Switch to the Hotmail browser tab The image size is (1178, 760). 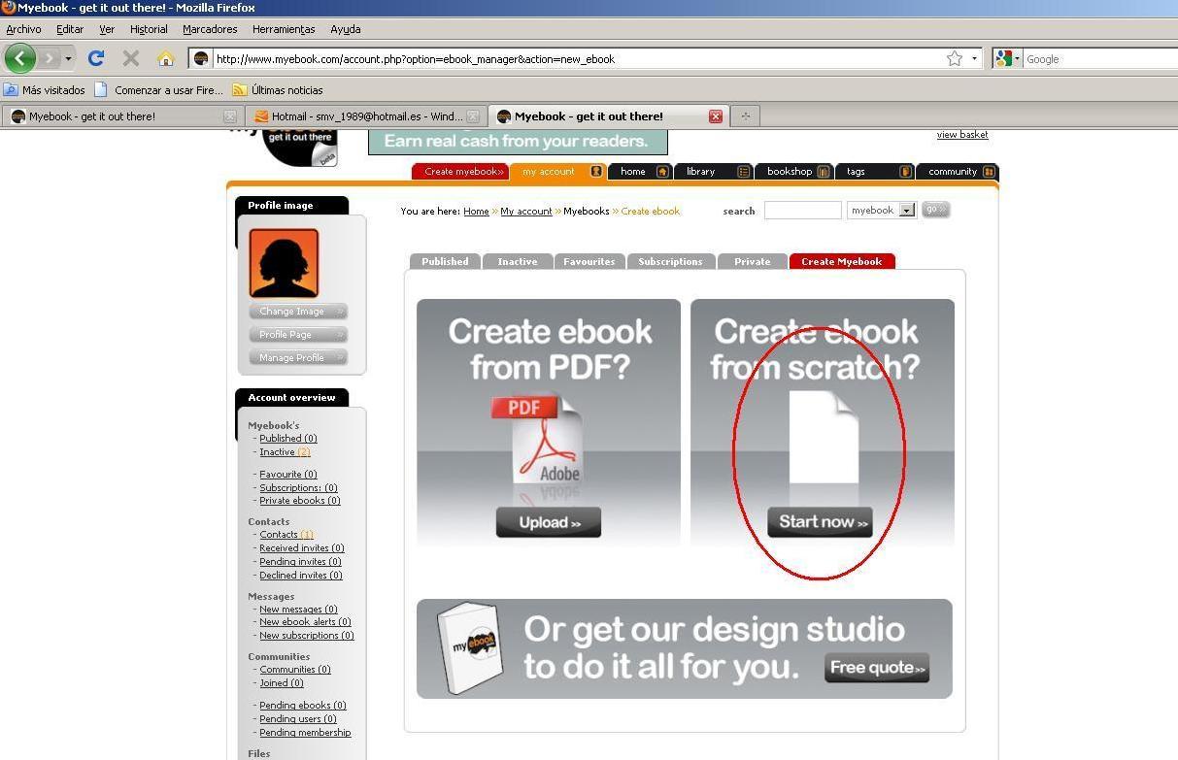coord(365,116)
